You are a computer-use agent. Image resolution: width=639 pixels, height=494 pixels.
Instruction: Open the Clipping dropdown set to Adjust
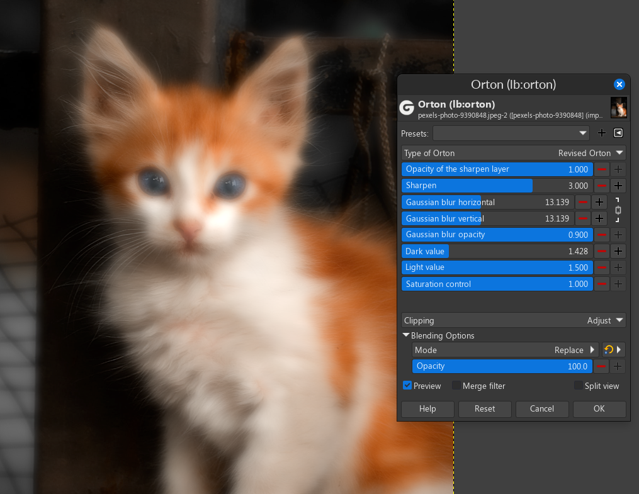[x=514, y=320]
